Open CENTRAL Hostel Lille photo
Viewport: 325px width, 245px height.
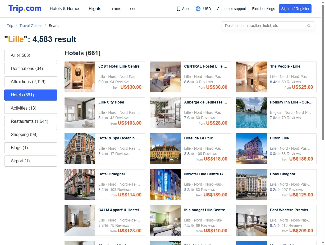[166, 77]
